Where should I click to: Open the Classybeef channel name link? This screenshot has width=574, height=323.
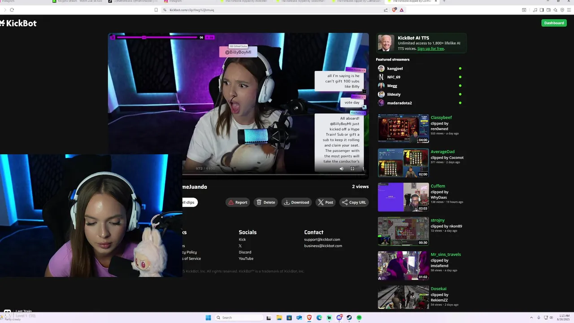click(441, 118)
